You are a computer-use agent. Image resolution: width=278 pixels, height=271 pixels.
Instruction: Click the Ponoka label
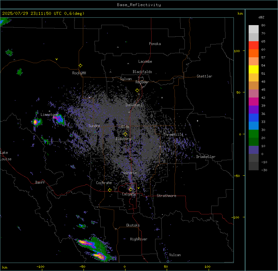tap(155, 44)
